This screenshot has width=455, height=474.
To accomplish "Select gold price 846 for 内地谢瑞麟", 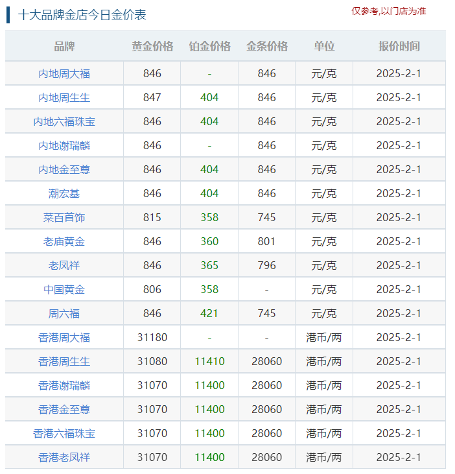I will coord(152,145).
